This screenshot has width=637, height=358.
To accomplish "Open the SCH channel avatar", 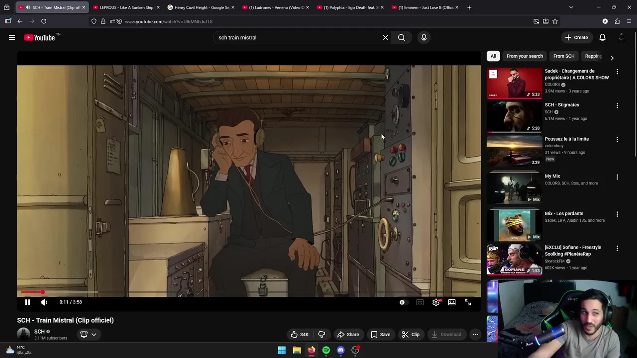I will pyautogui.click(x=23, y=335).
